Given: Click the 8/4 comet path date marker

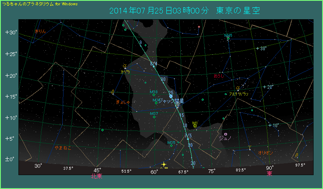Looking at the screenshot, I should (154, 63).
